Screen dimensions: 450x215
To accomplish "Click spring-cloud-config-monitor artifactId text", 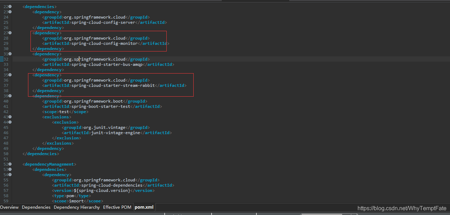I will (x=104, y=43).
